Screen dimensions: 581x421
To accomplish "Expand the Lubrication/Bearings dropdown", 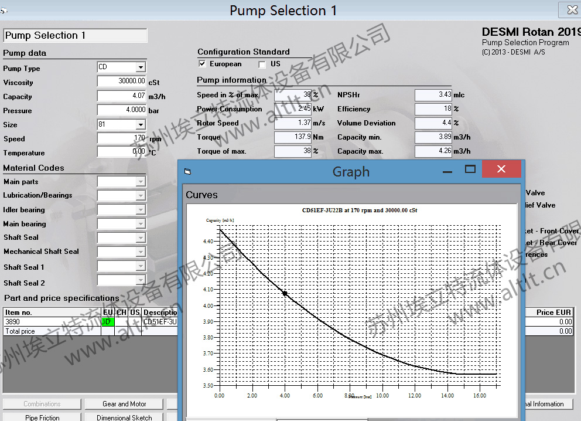I will coord(141,196).
